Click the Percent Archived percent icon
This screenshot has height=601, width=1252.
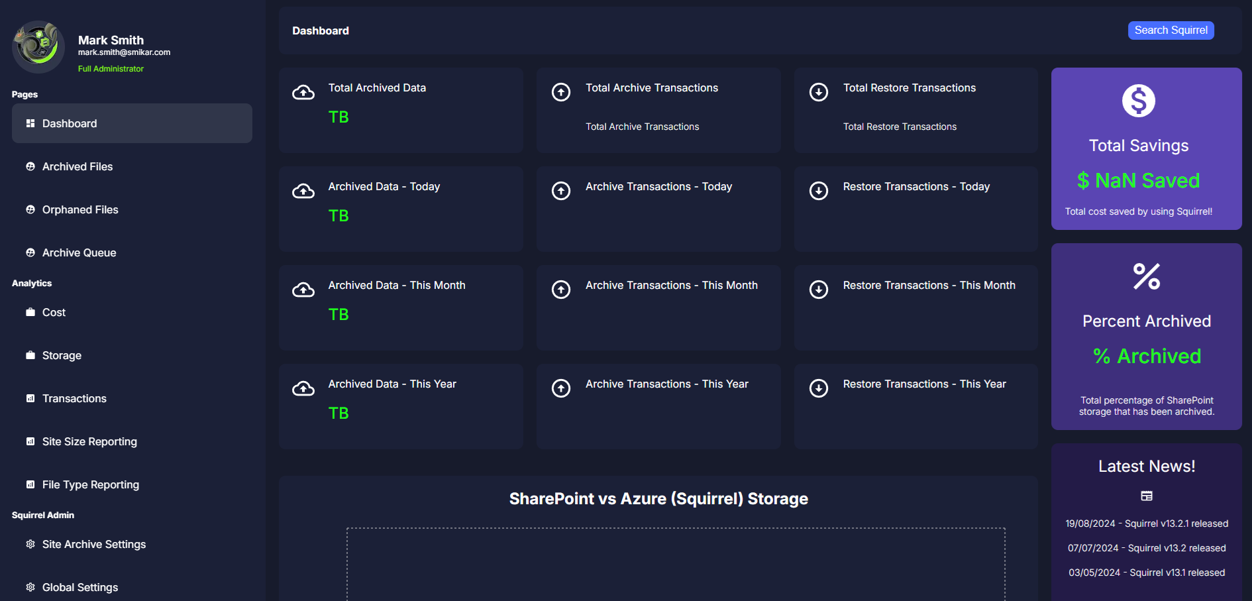pos(1146,276)
